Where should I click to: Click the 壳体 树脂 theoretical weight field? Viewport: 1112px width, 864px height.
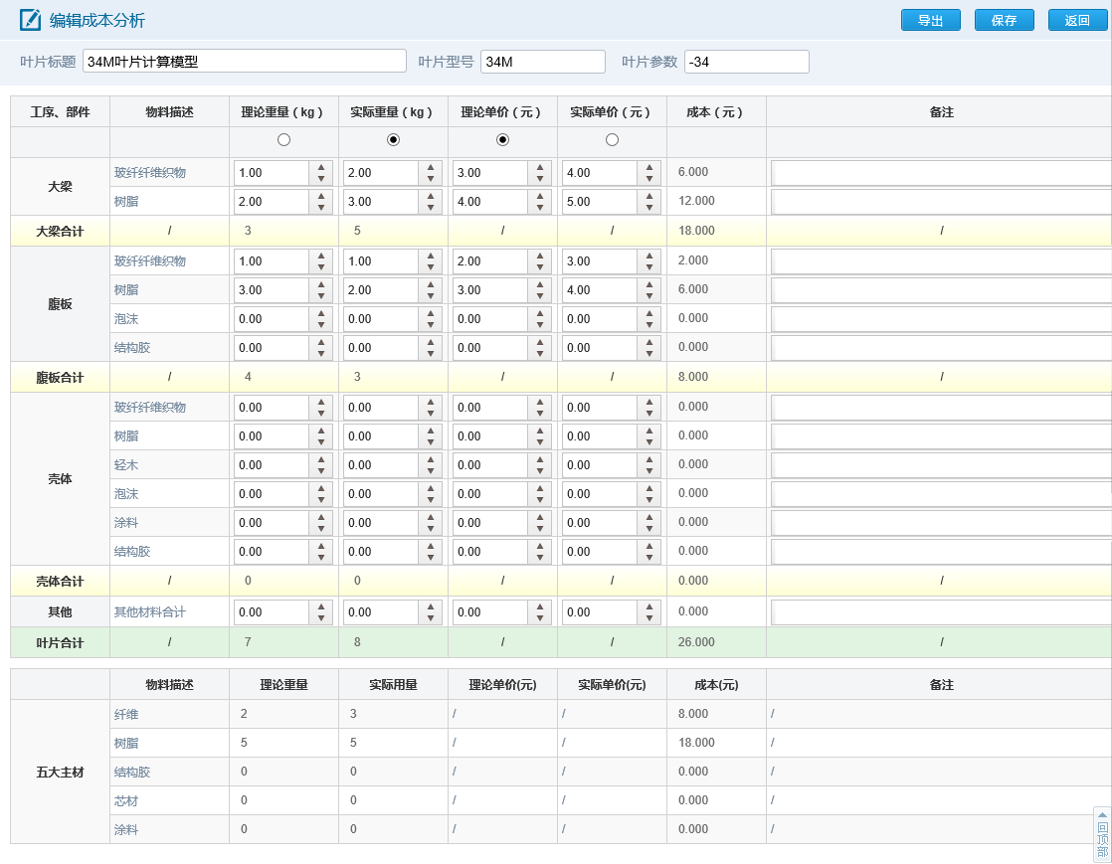click(272, 436)
